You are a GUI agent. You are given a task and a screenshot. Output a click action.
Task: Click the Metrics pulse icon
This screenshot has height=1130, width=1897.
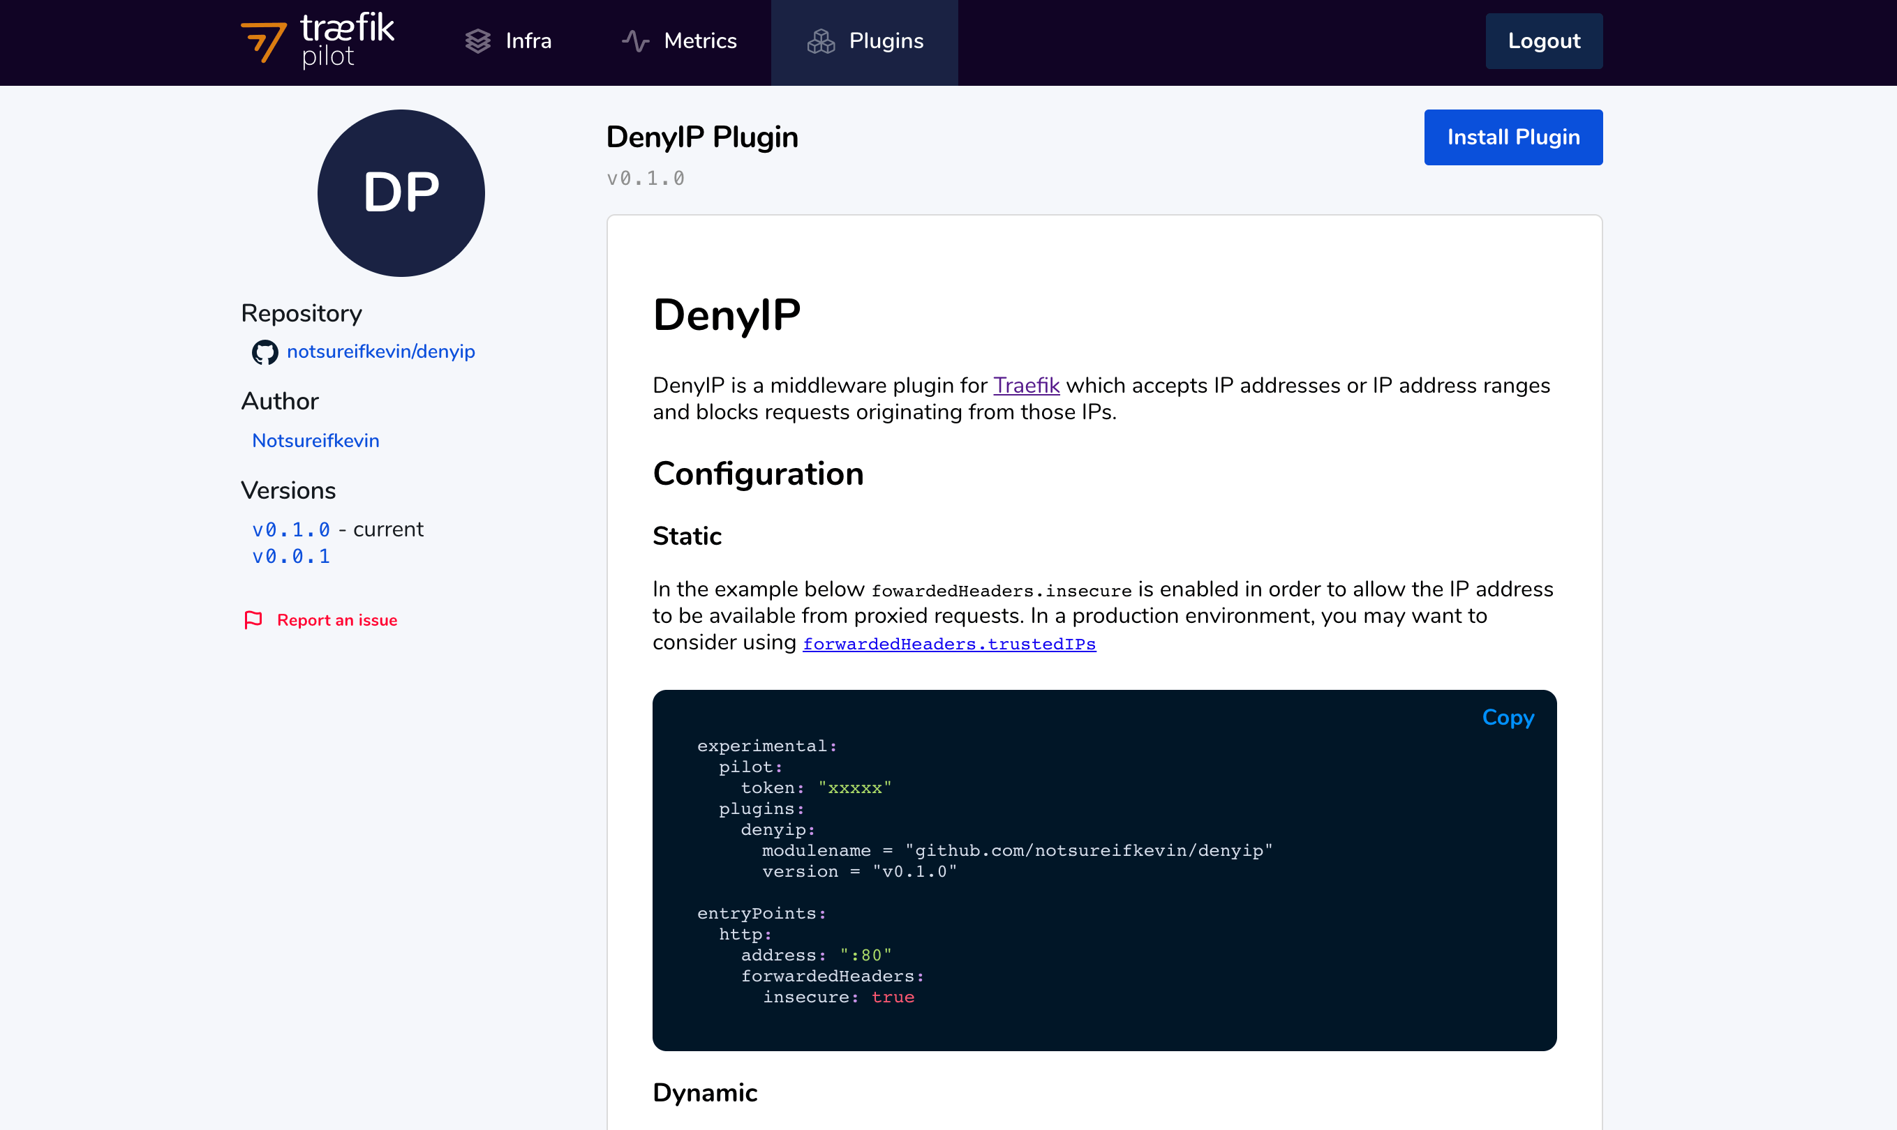635,41
